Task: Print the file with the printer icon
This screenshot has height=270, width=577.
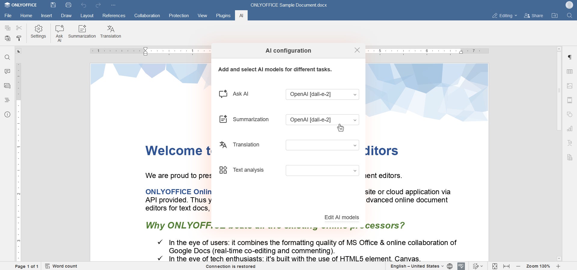Action: (x=69, y=5)
